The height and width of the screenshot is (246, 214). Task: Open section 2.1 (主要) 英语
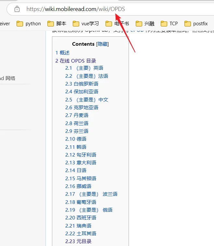pyautogui.click(x=84, y=68)
